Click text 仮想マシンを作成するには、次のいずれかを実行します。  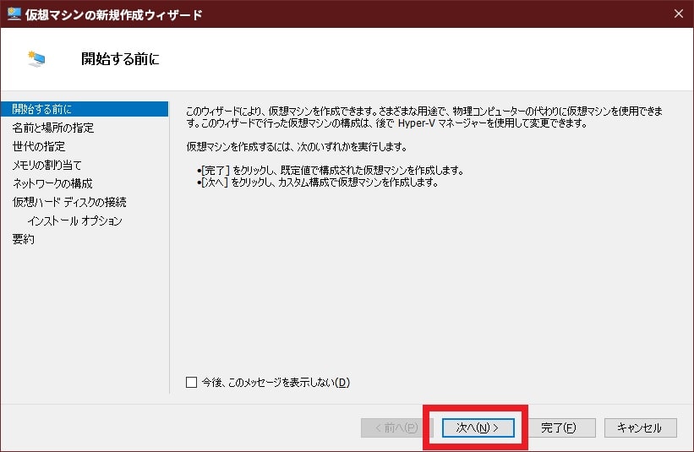297,146
